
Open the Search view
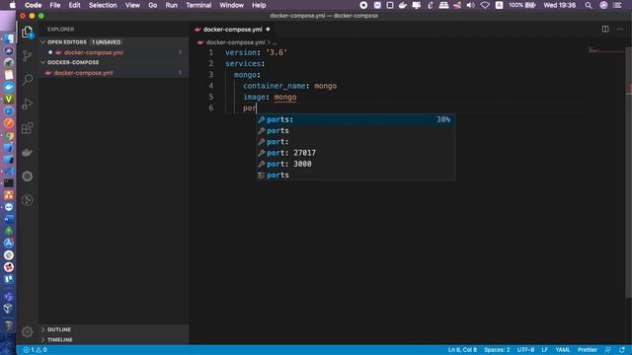point(28,79)
